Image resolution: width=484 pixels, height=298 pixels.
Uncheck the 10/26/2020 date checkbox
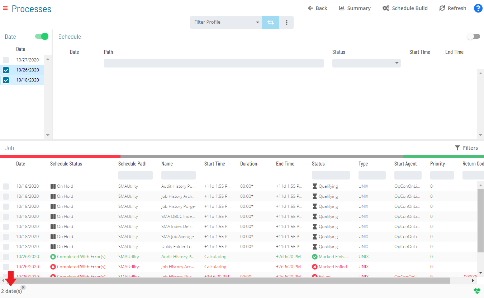(x=6, y=70)
